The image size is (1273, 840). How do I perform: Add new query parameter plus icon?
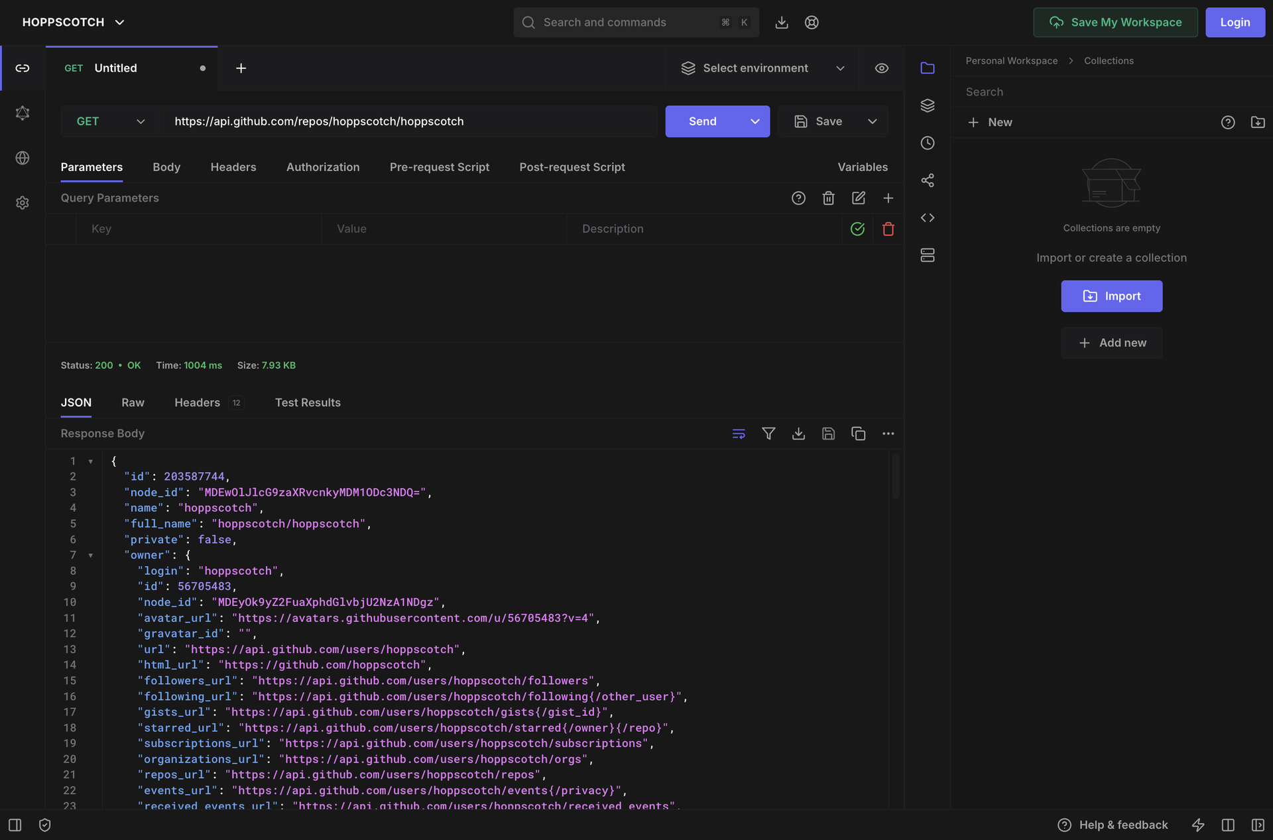(x=888, y=198)
